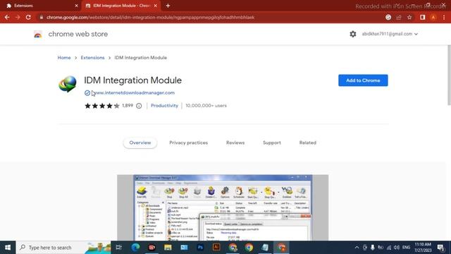451x254 pixels.
Task: Select the Overview tab
Action: (x=140, y=143)
